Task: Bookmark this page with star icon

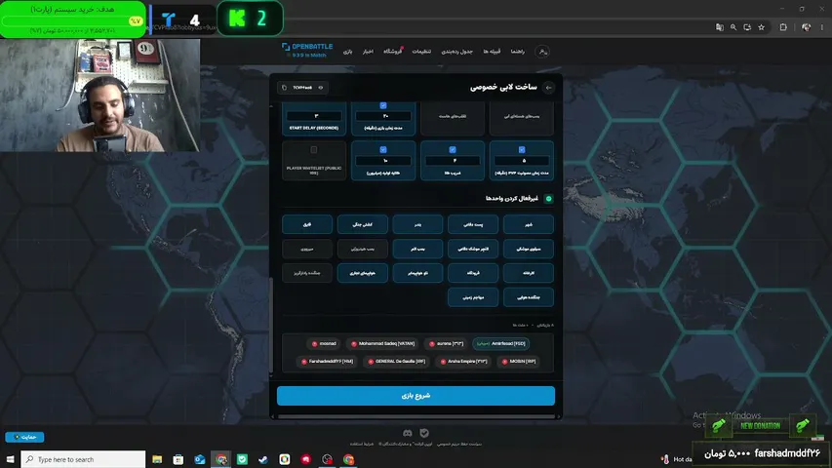Action: tap(762, 27)
